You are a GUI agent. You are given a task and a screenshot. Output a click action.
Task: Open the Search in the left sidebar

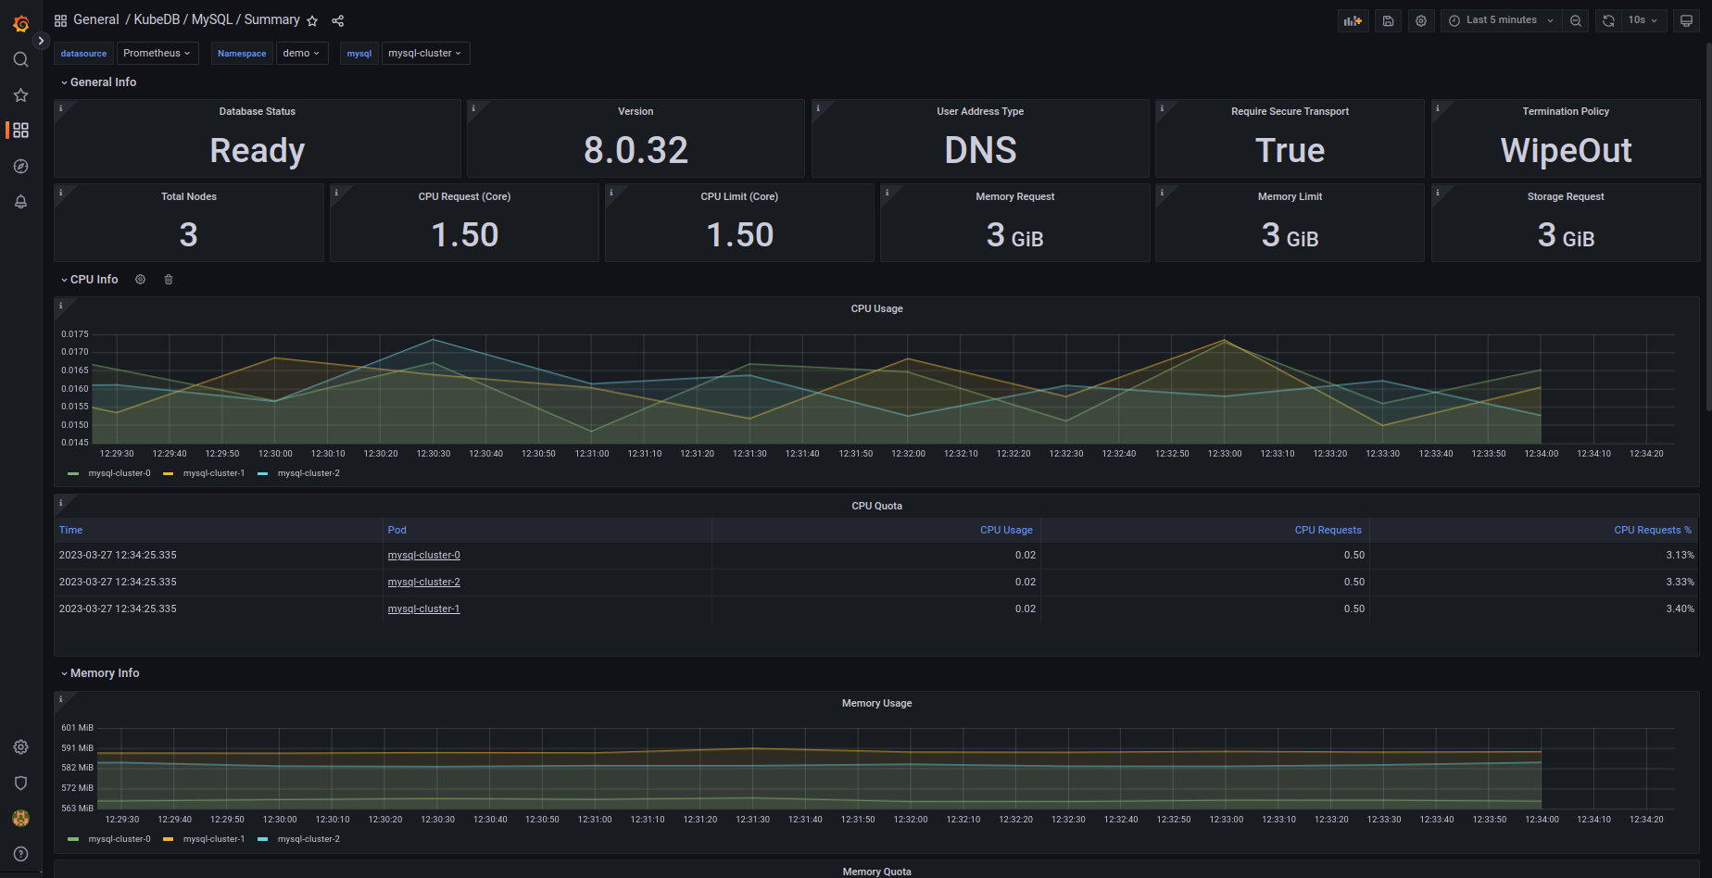pos(20,58)
